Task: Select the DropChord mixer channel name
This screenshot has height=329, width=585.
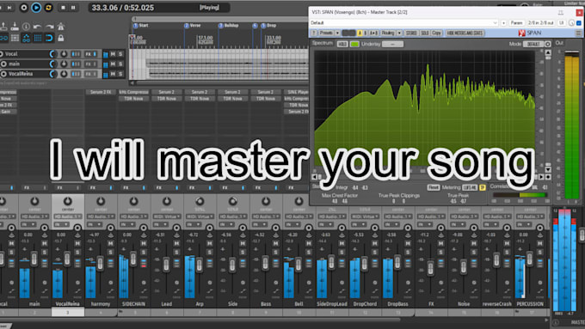Action: click(365, 304)
